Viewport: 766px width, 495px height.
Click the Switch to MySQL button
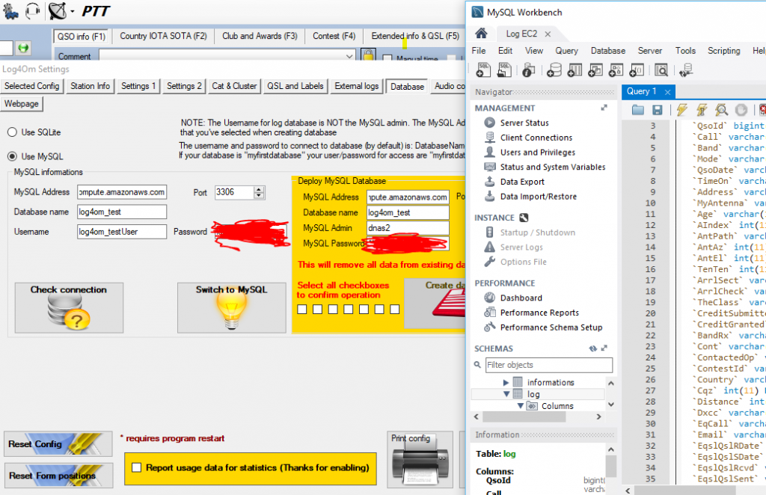232,307
